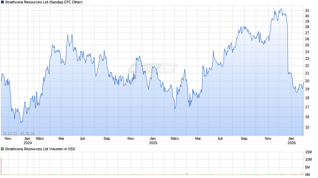
Task: Click the volume axis label 5M
Action: [x=307, y=168]
